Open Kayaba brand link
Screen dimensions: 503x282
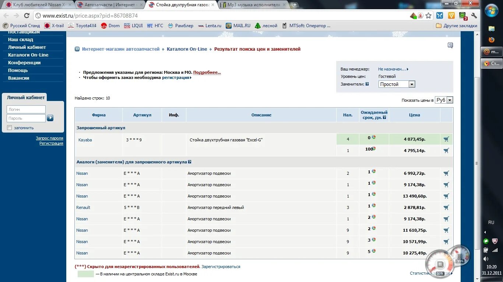(85, 140)
